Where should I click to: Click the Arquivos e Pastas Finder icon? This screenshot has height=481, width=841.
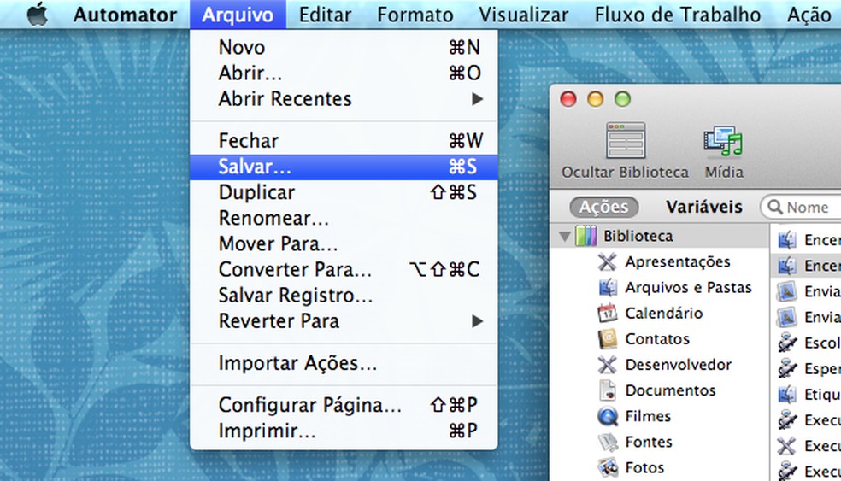point(607,287)
